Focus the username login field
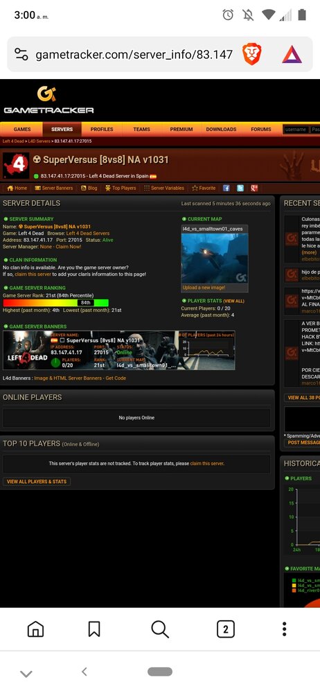The image size is (320, 693). [x=296, y=130]
